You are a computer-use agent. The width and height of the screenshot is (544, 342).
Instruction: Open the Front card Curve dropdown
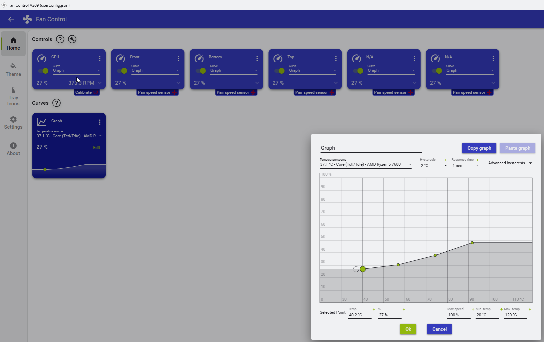coord(155,70)
